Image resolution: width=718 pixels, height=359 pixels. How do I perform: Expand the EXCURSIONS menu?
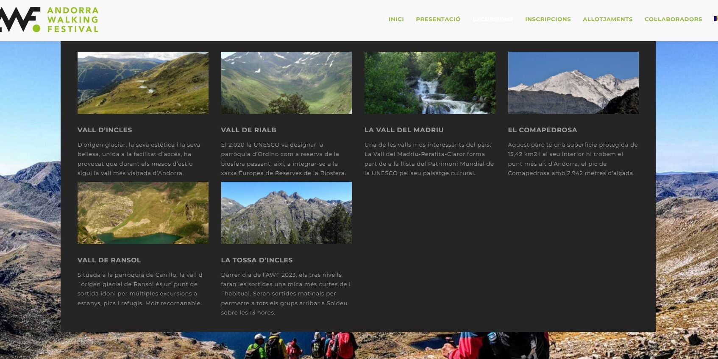[x=493, y=19]
